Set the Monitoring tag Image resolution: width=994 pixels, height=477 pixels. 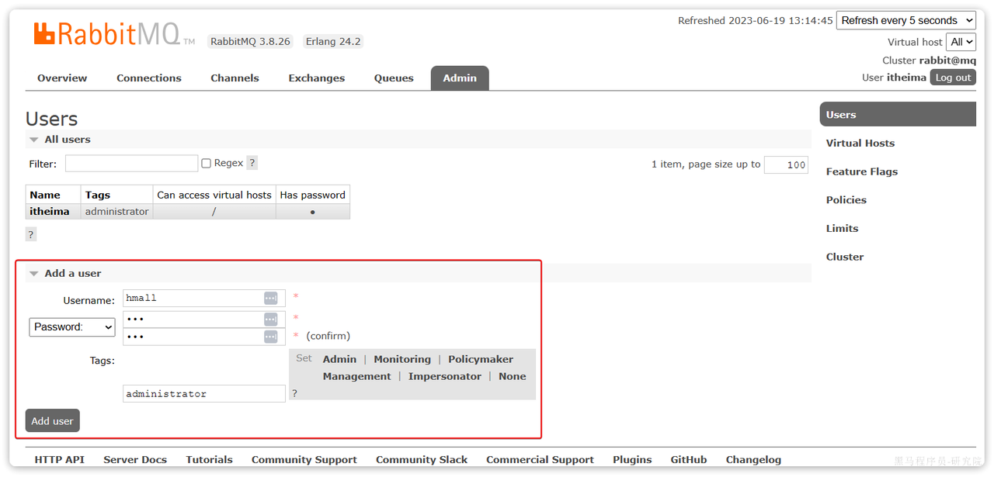pos(402,359)
